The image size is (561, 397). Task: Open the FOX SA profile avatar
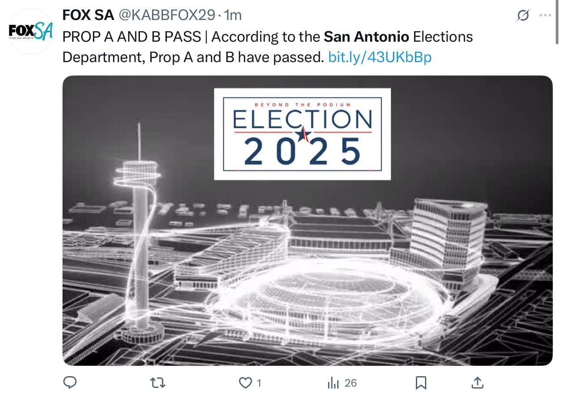coord(30,31)
